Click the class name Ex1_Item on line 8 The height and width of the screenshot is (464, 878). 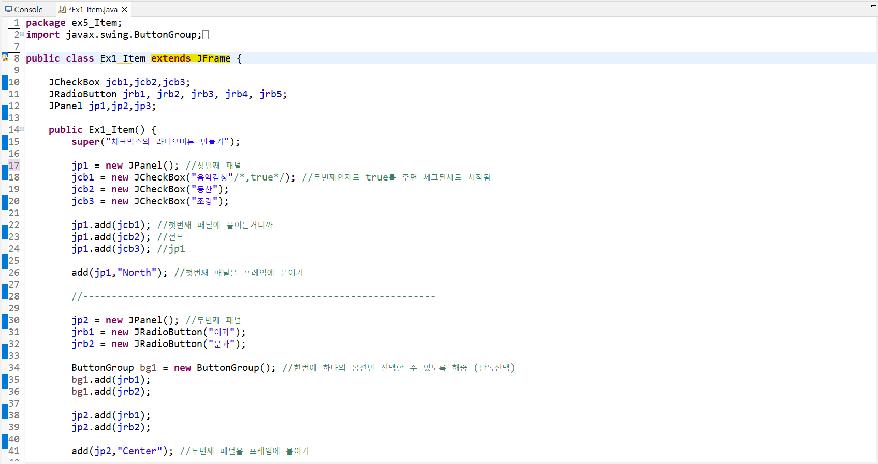pos(123,58)
